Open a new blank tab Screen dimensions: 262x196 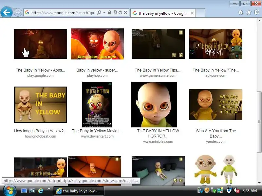coord(200,13)
